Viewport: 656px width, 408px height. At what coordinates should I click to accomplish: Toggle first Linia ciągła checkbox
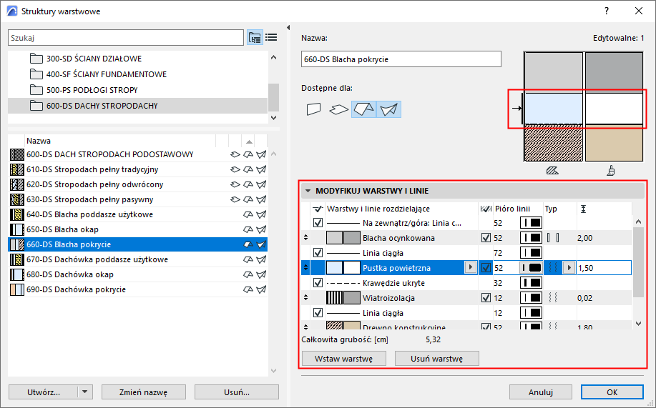coord(318,253)
